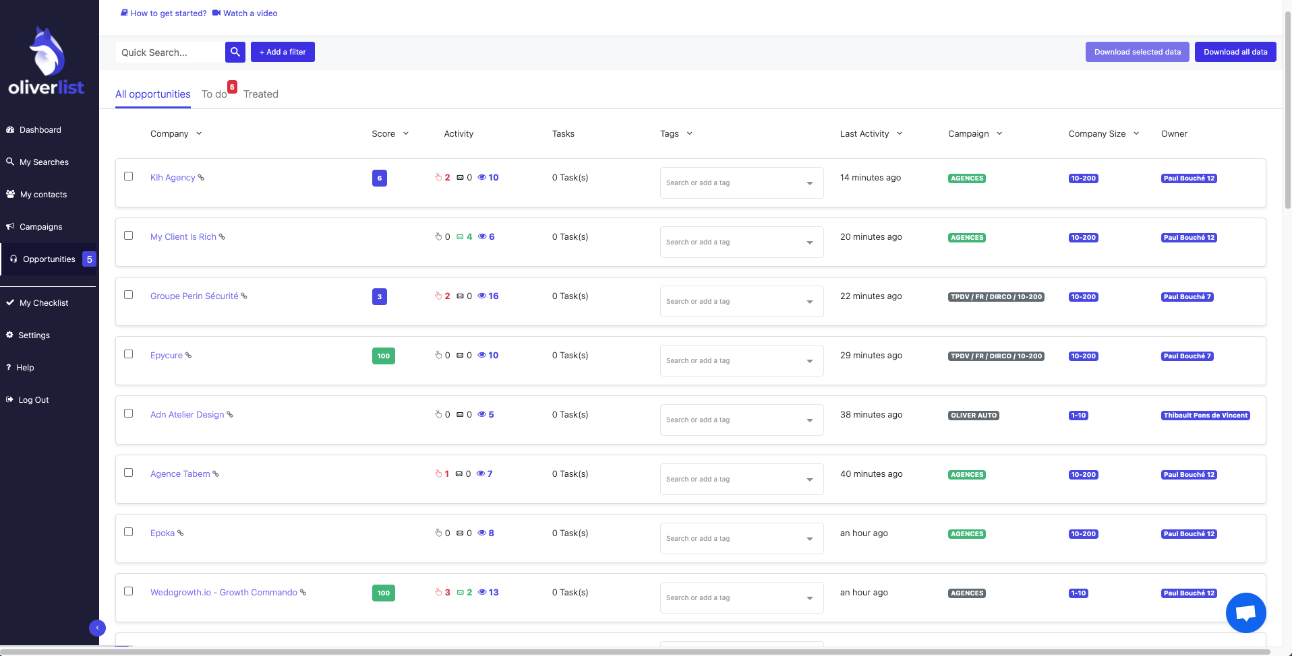Open the Score column sort chevron
The width and height of the screenshot is (1292, 656).
(x=406, y=133)
